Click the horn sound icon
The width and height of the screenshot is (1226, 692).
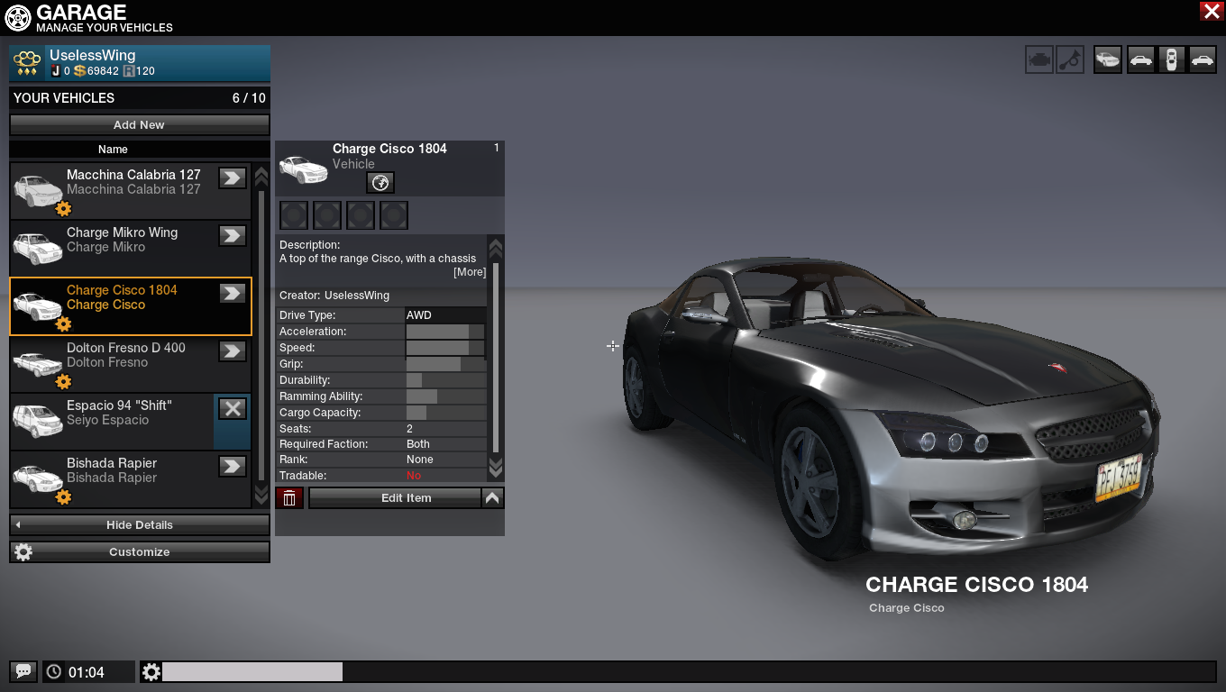[x=1070, y=60]
